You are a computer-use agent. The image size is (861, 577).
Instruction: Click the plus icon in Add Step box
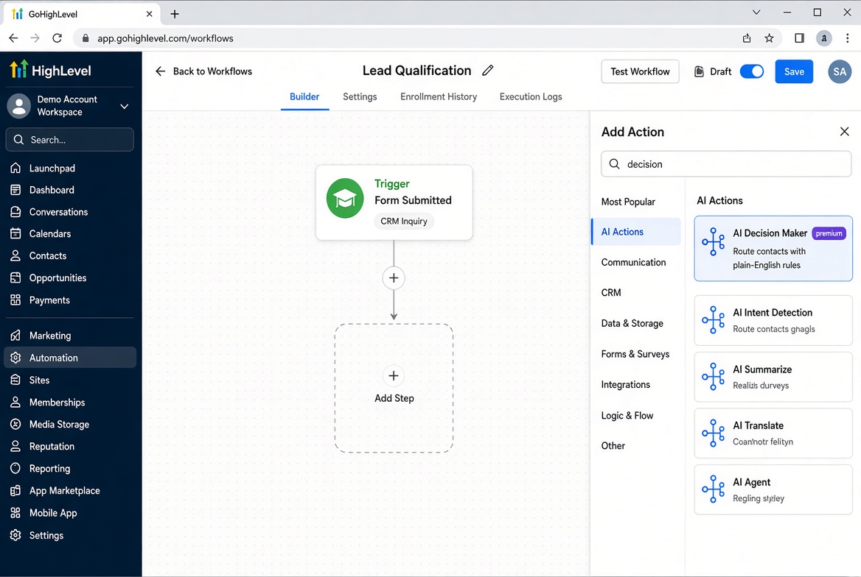point(393,375)
